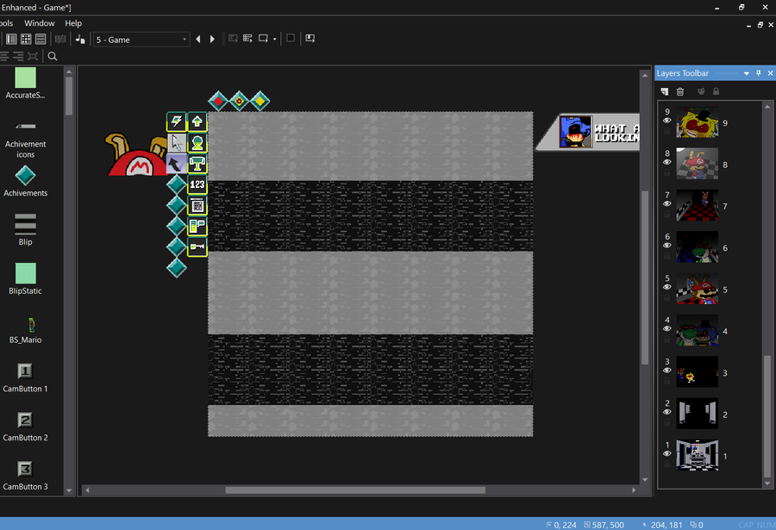Screen dimensions: 776x530
Task: Open the run application dropdown arrow
Action: pyautogui.click(x=275, y=39)
